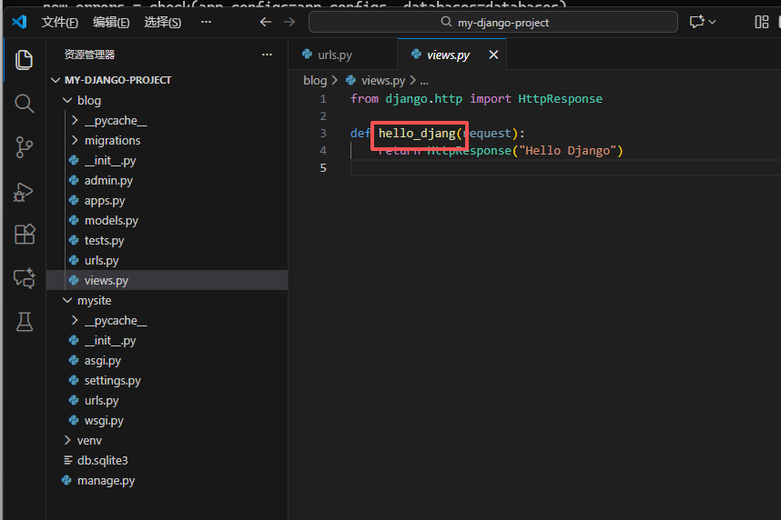The image size is (781, 520).
Task: Click the 'from' keyword on line 1
Action: 364,98
